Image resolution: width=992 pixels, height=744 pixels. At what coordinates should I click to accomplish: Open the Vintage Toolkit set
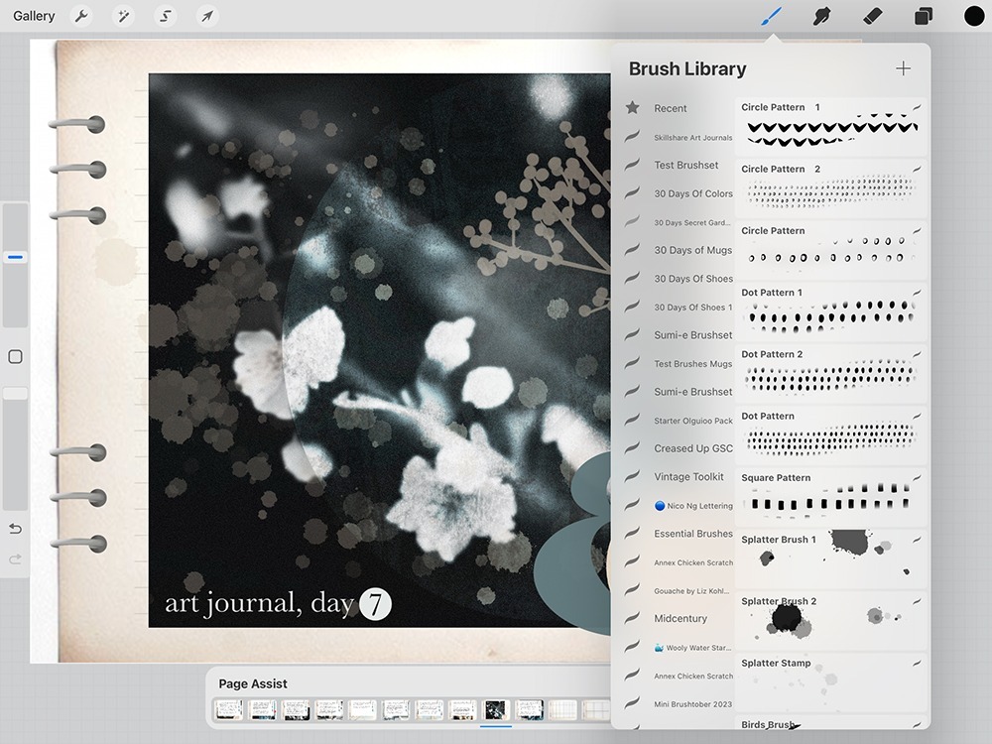[688, 477]
